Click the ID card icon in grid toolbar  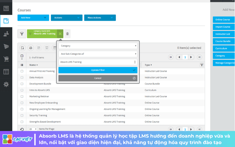(x=47, y=48)
